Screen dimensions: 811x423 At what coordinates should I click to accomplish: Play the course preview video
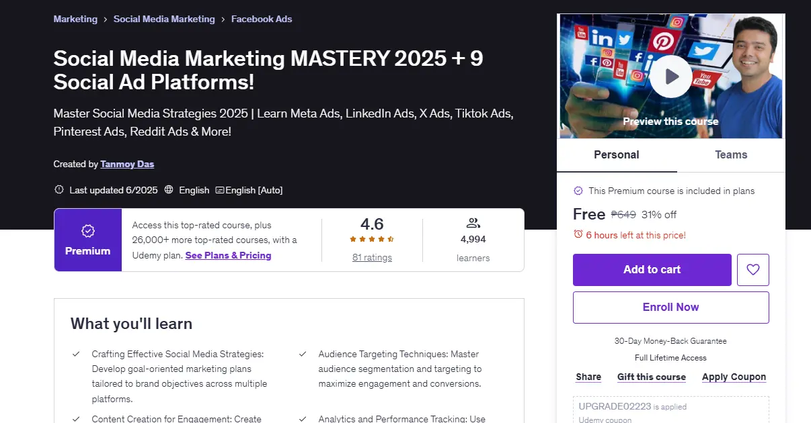point(670,77)
